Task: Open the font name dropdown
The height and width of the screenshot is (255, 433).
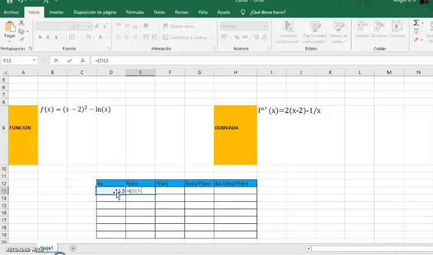Action: click(x=70, y=26)
